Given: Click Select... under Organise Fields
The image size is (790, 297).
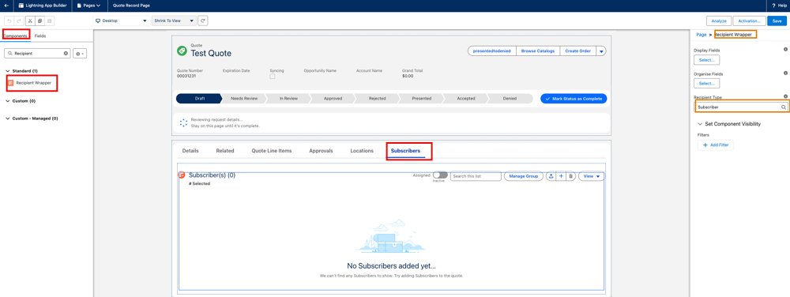Looking at the screenshot, I should coord(707,83).
